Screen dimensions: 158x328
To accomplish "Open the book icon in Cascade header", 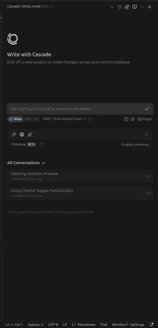I will tap(135, 7).
